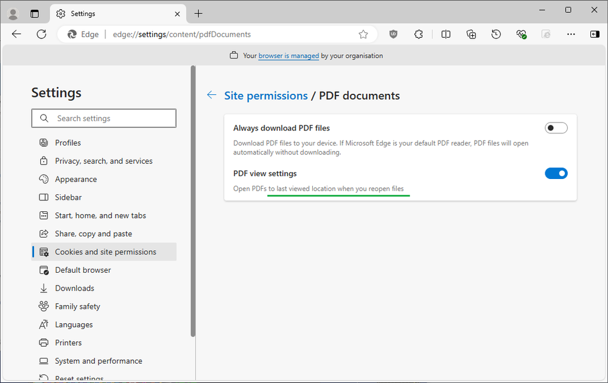Select Cookies and site permissions menu item
Image resolution: width=608 pixels, height=383 pixels.
[105, 251]
